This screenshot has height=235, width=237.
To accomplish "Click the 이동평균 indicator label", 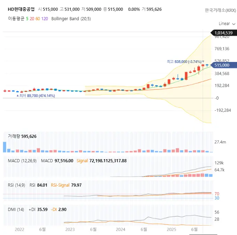I will pyautogui.click(x=16, y=19).
